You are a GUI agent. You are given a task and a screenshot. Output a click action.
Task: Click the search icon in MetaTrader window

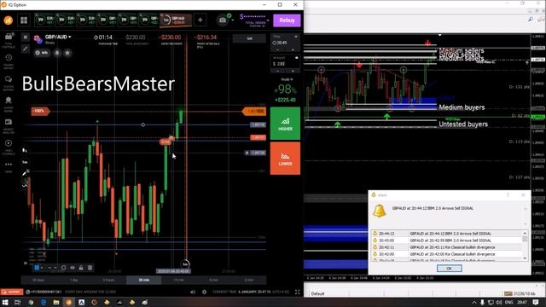531,20
